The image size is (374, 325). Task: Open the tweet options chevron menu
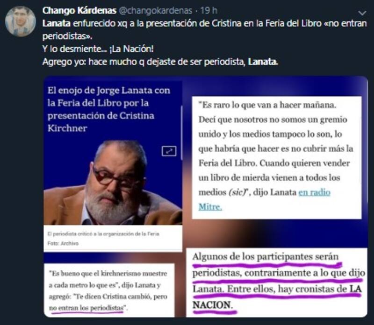[362, 13]
